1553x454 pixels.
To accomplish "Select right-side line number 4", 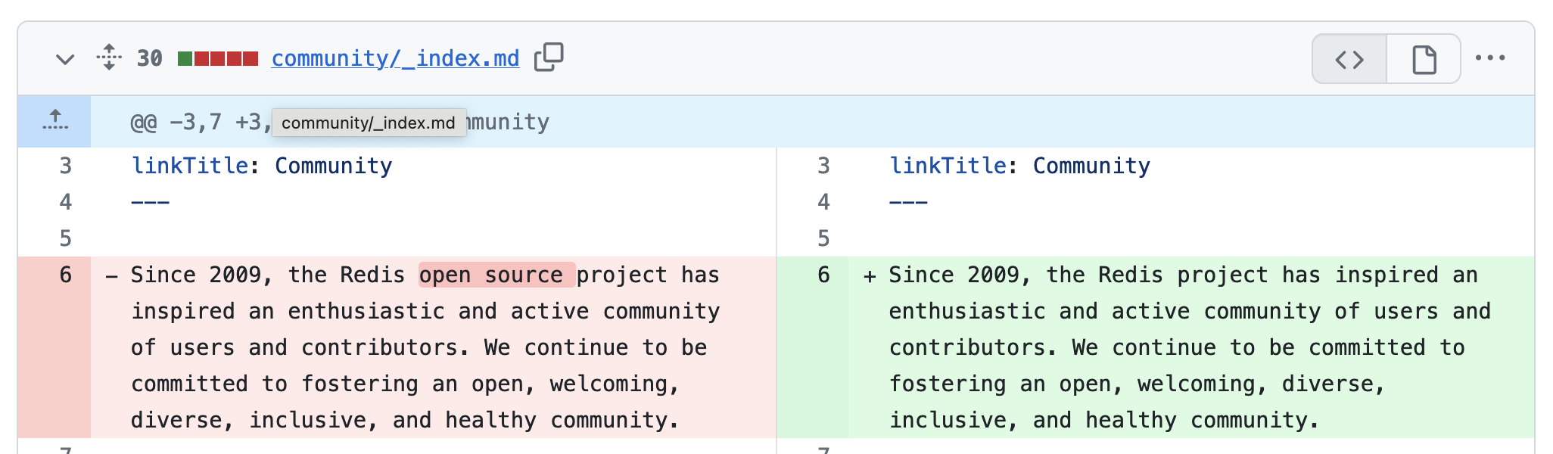I will coord(823,202).
